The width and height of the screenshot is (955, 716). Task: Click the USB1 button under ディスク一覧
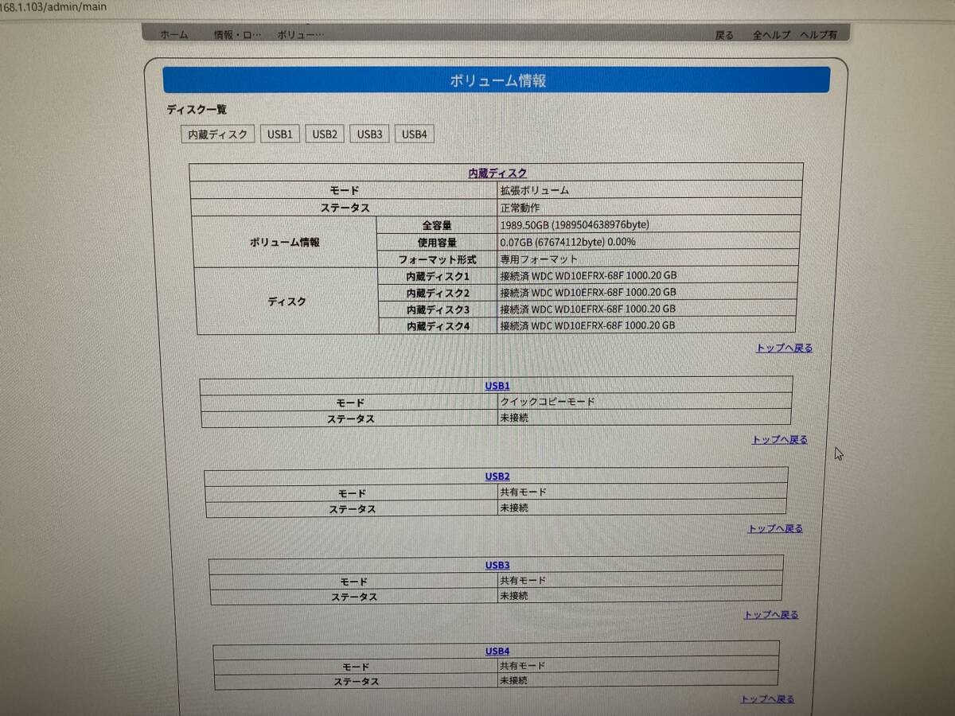click(x=280, y=134)
